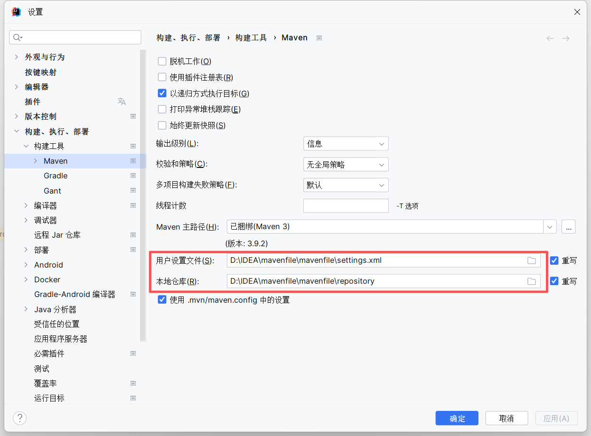The height and width of the screenshot is (436, 591).
Task: Click the 确定 button
Action: coord(457,418)
